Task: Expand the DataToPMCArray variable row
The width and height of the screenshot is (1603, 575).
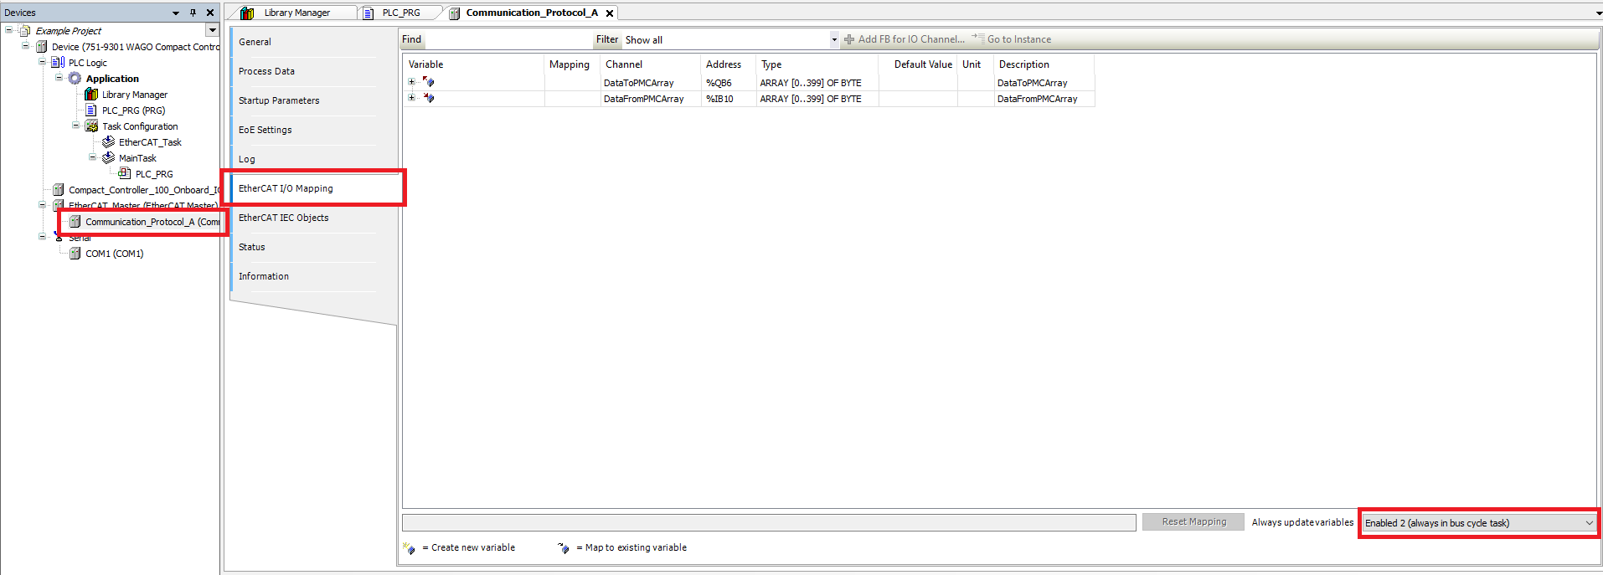Action: [411, 82]
